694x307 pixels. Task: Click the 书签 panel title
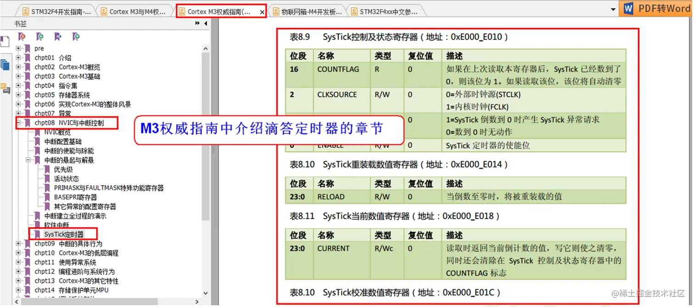pos(20,23)
